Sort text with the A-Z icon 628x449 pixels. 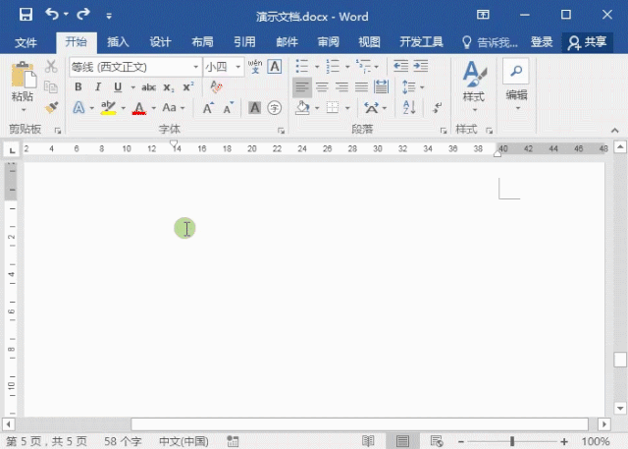[x=409, y=108]
